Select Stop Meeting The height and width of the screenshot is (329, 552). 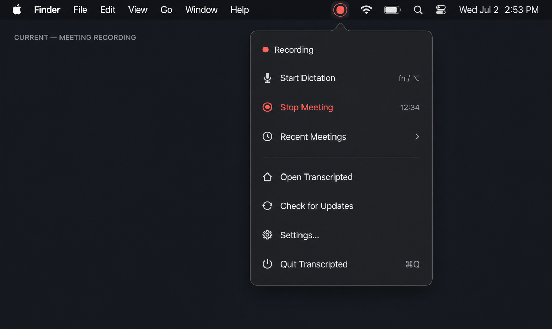click(x=341, y=107)
